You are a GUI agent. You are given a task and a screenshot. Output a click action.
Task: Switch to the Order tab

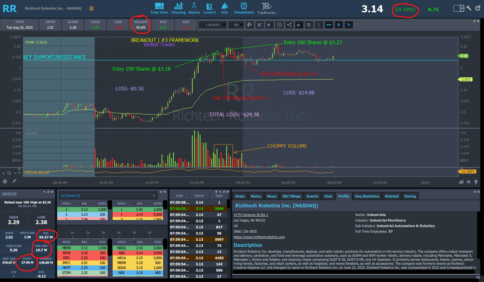[x=240, y=196]
